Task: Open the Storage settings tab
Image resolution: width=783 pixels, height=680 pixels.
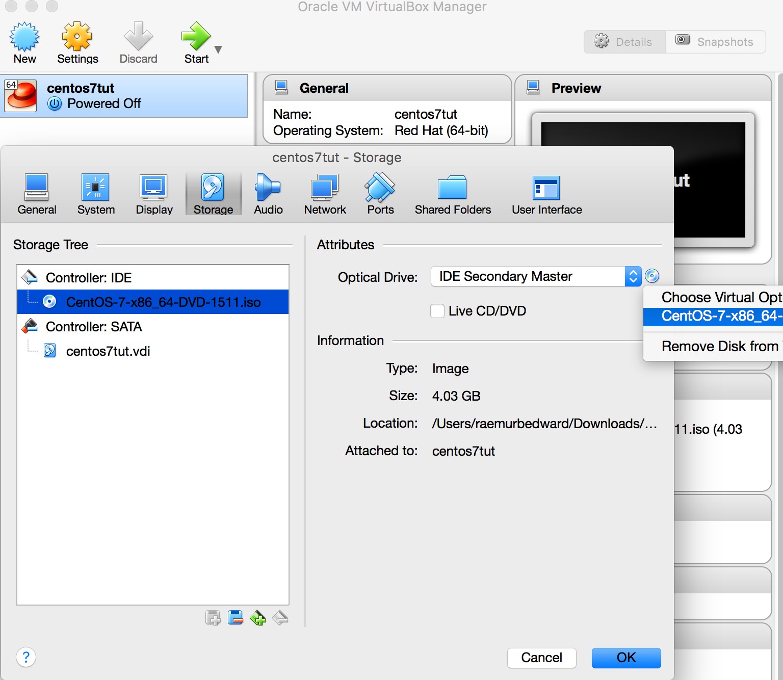Action: [213, 194]
